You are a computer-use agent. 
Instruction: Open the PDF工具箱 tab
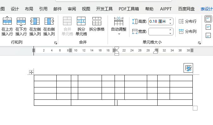(129, 9)
